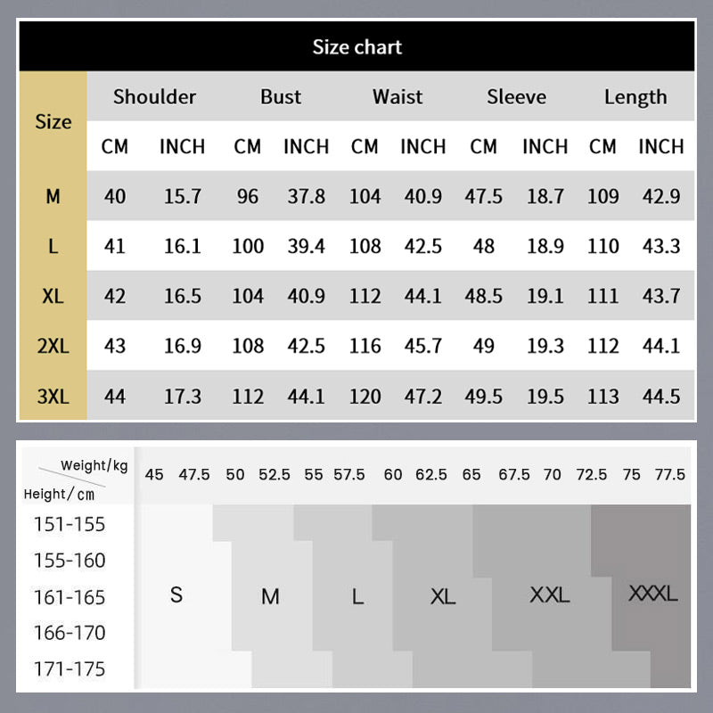Screen dimensions: 713x713
Task: Click the Size chart title bar
Action: [356, 47]
